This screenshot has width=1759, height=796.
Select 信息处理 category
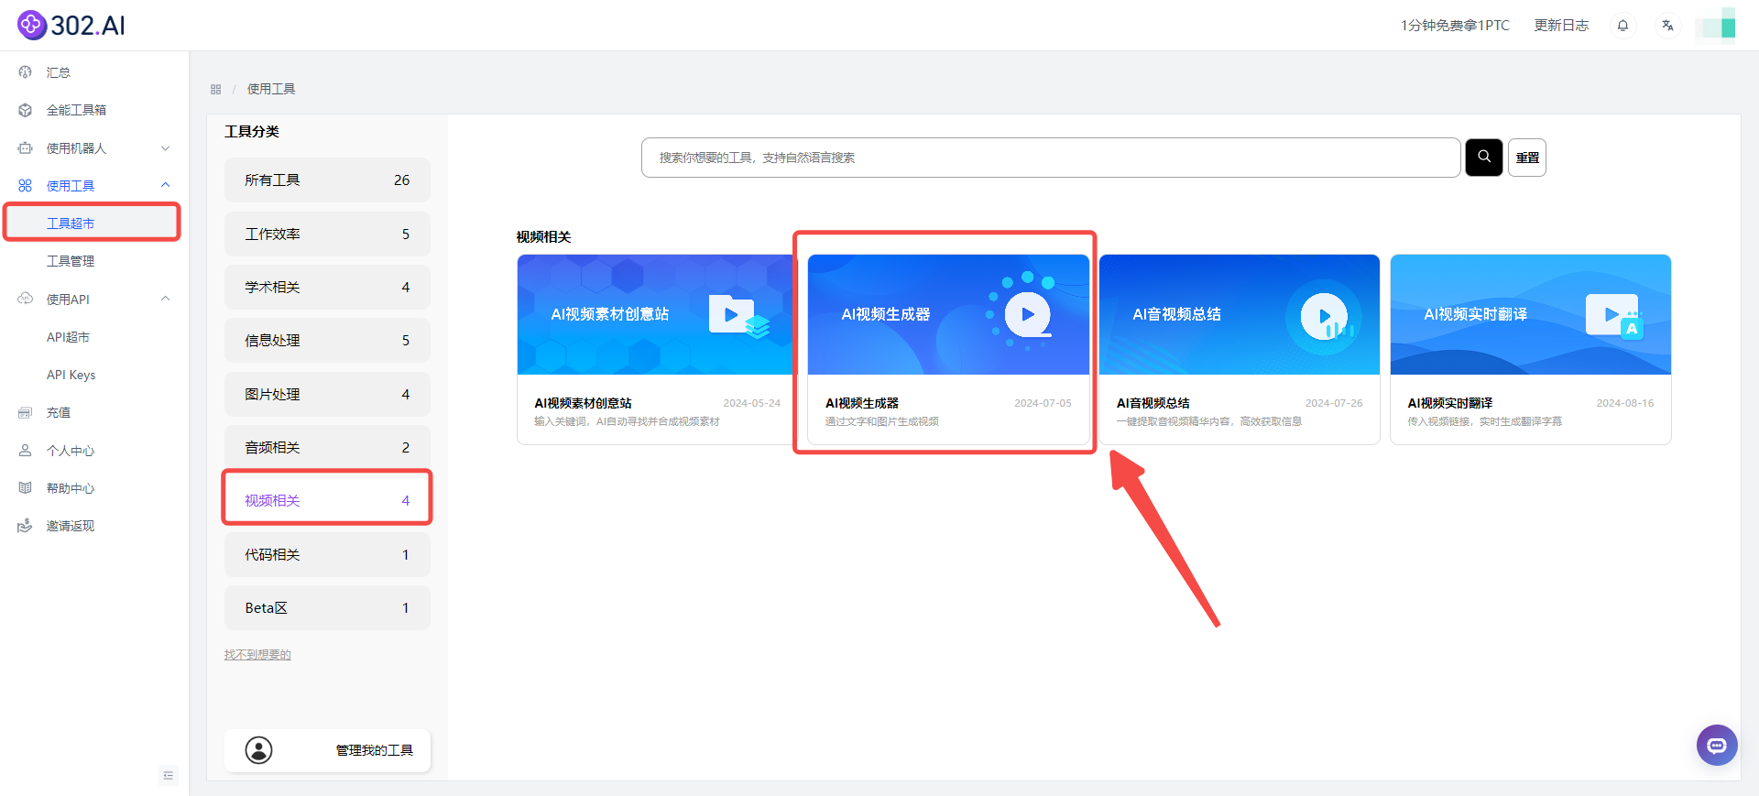coord(327,340)
